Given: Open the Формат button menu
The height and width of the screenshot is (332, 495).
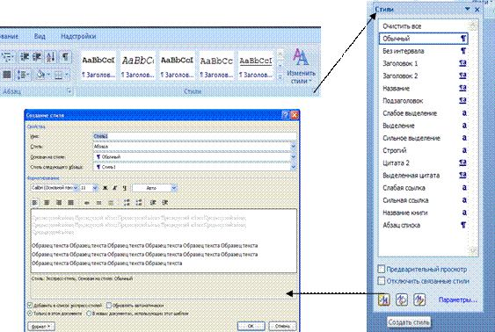Looking at the screenshot, I should click(41, 327).
